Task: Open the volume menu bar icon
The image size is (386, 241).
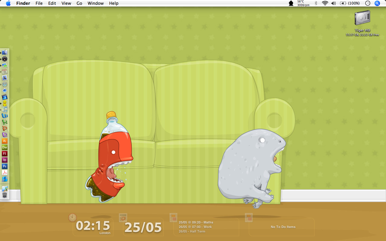Action: 334,3
